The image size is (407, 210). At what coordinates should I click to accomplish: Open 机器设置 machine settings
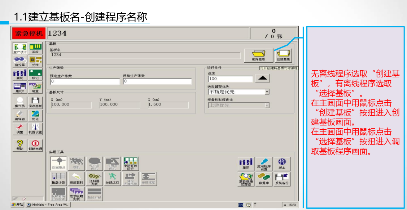[x=36, y=129]
